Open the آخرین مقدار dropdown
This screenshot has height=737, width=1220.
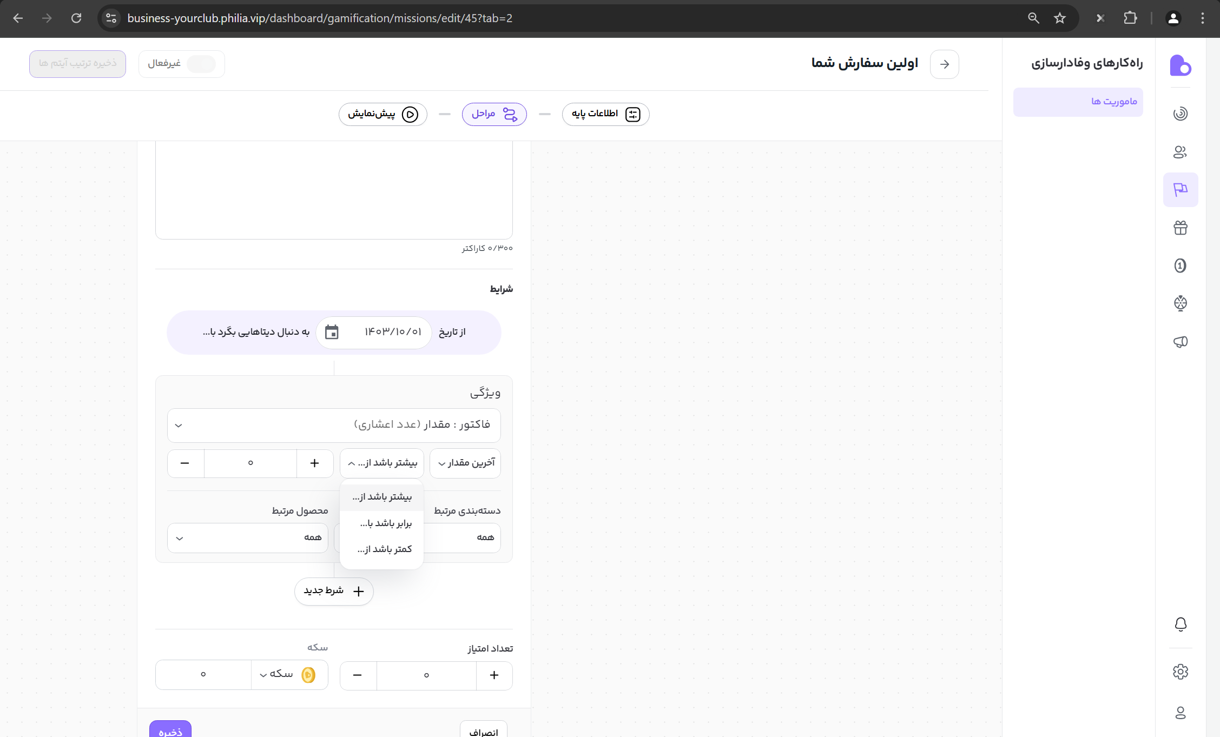click(465, 463)
